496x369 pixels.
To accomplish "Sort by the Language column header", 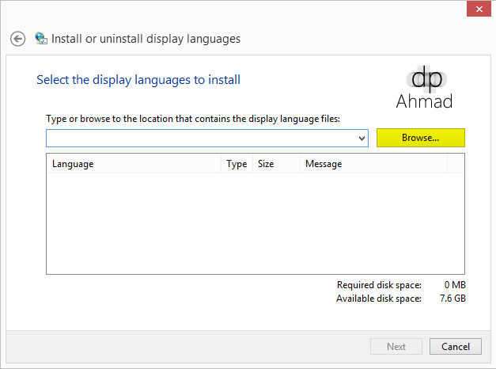I will (134, 164).
